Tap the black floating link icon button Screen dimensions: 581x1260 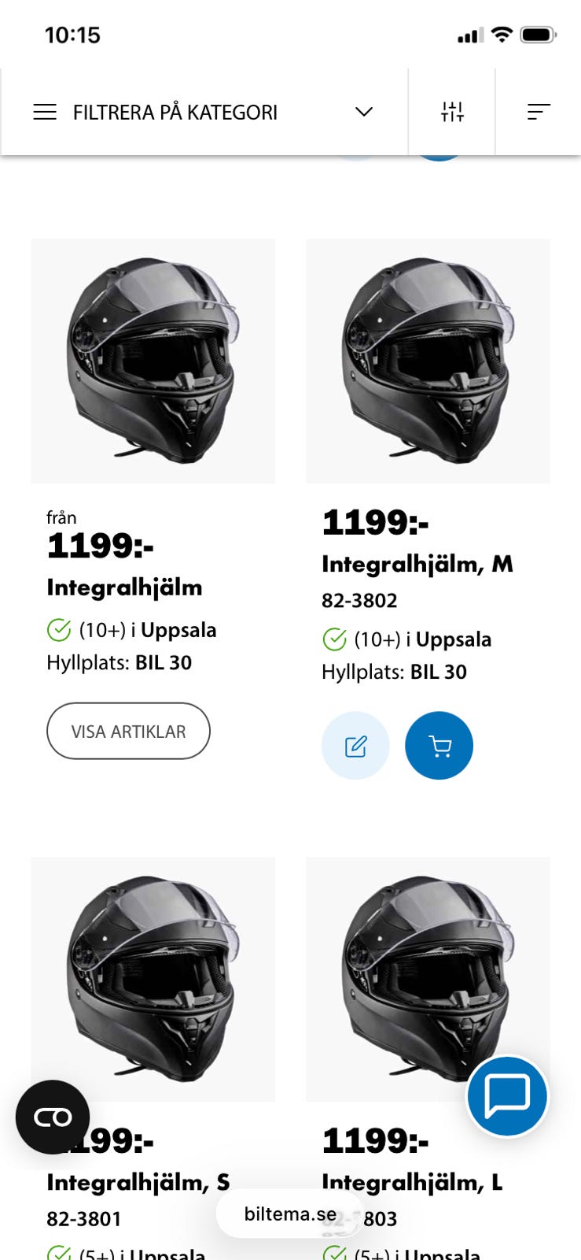pos(53,1117)
